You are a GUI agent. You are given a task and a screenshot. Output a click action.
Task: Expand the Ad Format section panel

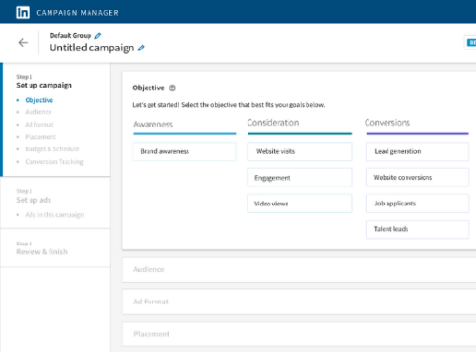pos(299,302)
